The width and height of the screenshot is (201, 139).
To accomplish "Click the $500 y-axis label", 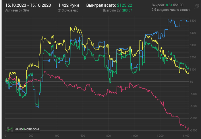I will 193,21.
